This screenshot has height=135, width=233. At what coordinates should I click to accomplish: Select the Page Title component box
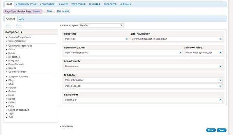click(x=96, y=39)
